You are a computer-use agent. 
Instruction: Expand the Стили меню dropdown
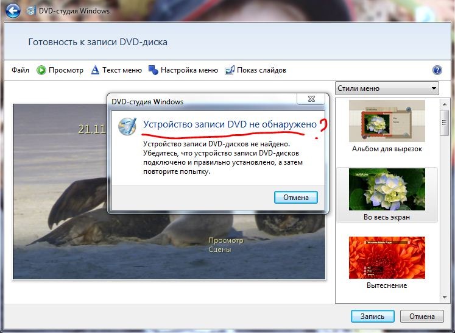(387, 88)
